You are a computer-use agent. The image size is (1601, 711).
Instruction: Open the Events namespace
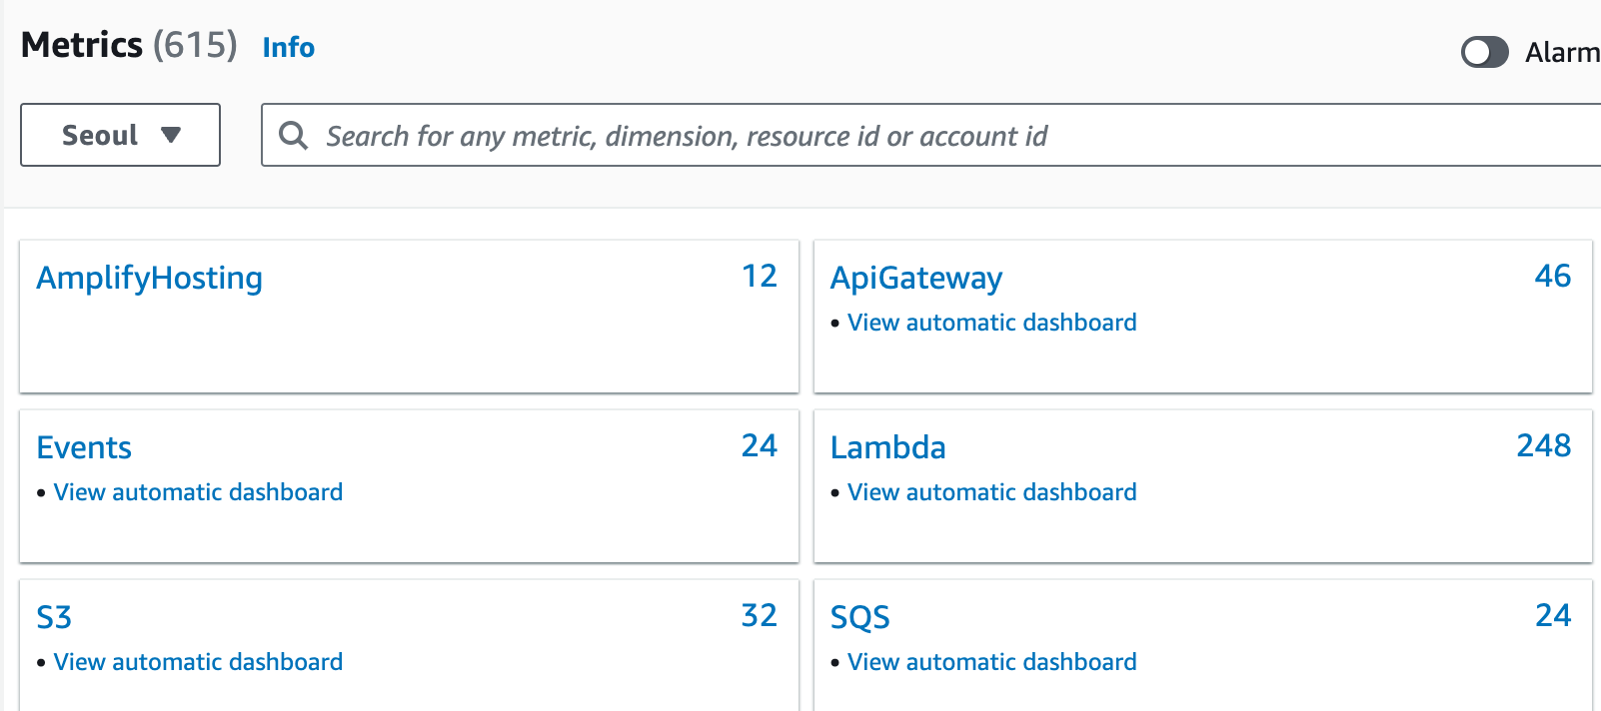(x=84, y=447)
